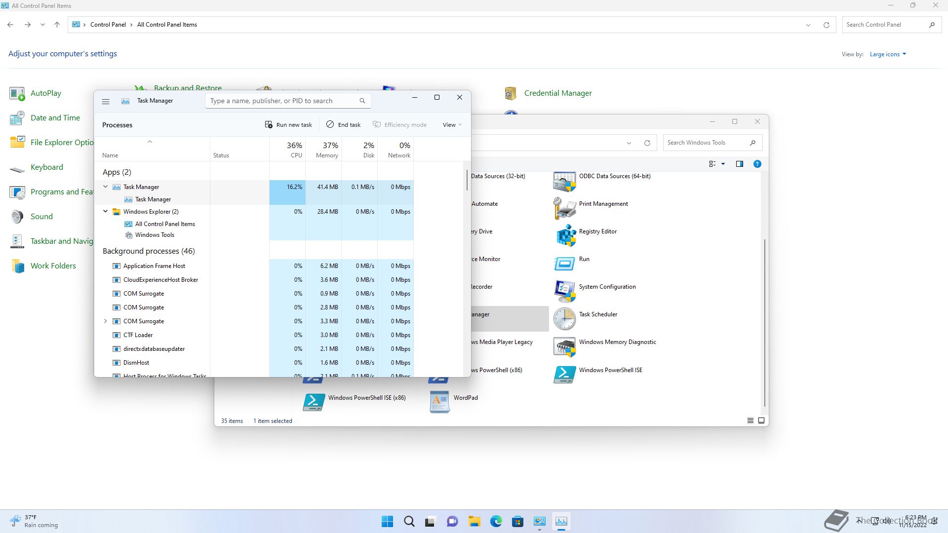
Task: Open Task Scheduler in Windows Tools
Action: [585, 319]
